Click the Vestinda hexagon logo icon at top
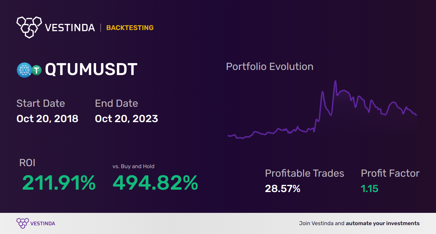Viewport: 436px width, 234px height. tap(29, 27)
